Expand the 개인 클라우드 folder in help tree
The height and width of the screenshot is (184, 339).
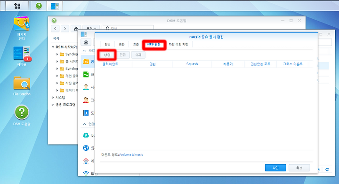click(57, 76)
